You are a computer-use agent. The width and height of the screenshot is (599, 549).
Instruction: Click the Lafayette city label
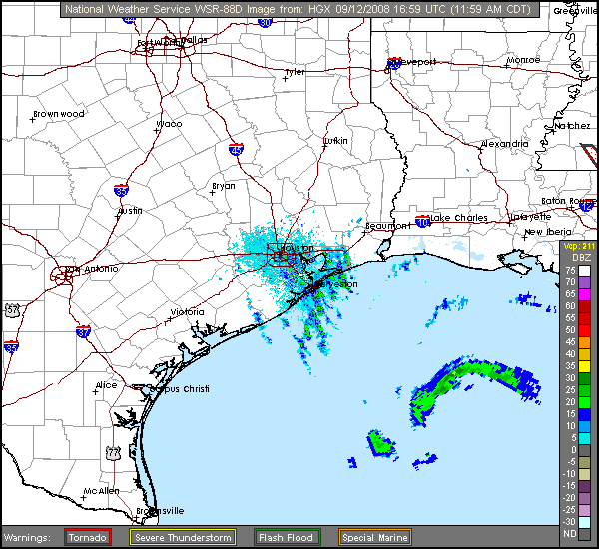pyautogui.click(x=531, y=217)
